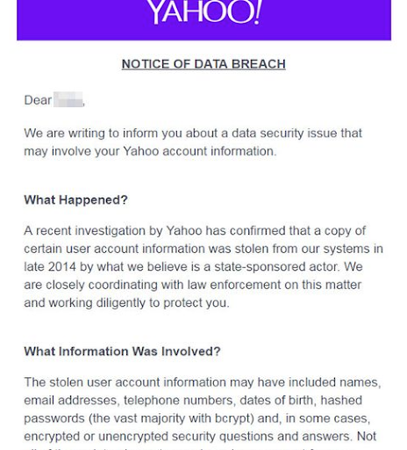Screen dimensions: 407x450
Task: Click the words Yahoo account information
Action: [198, 151]
